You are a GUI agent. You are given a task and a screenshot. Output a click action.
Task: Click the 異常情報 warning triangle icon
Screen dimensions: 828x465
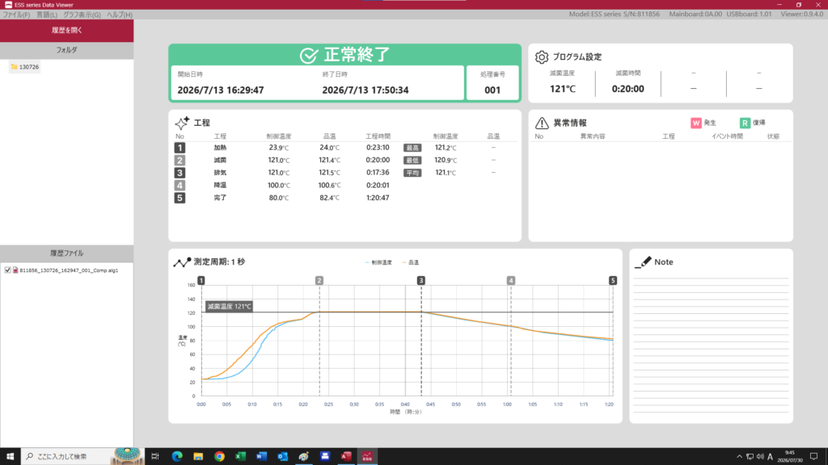pyautogui.click(x=541, y=123)
